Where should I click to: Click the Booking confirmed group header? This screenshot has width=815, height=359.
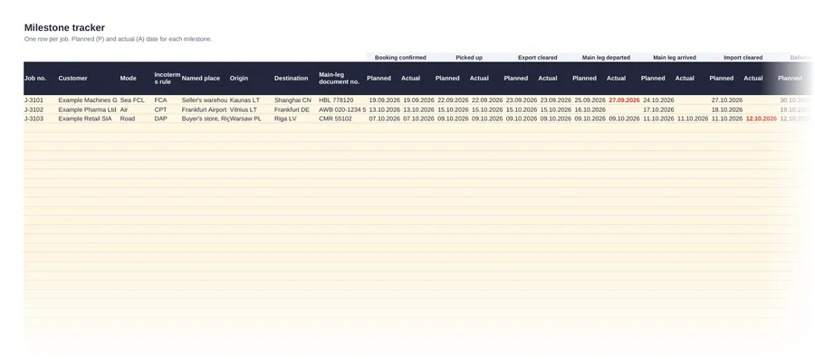(400, 58)
